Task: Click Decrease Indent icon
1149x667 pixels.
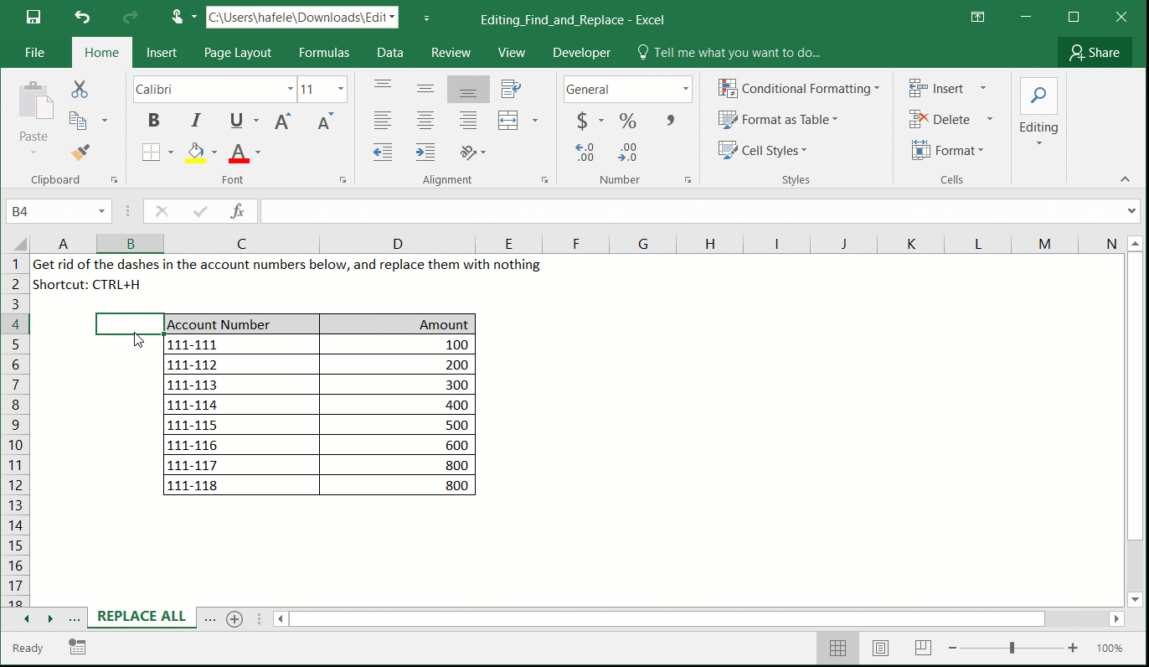Action: [x=383, y=153]
